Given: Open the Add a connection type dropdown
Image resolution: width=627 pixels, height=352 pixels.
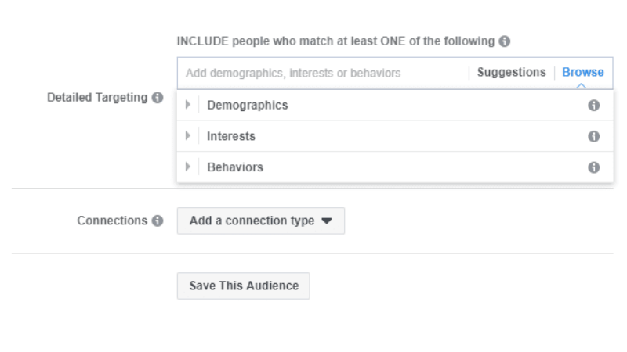Looking at the screenshot, I should pyautogui.click(x=260, y=221).
